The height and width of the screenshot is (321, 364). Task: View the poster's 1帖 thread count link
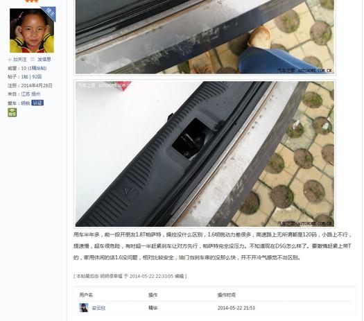24,77
